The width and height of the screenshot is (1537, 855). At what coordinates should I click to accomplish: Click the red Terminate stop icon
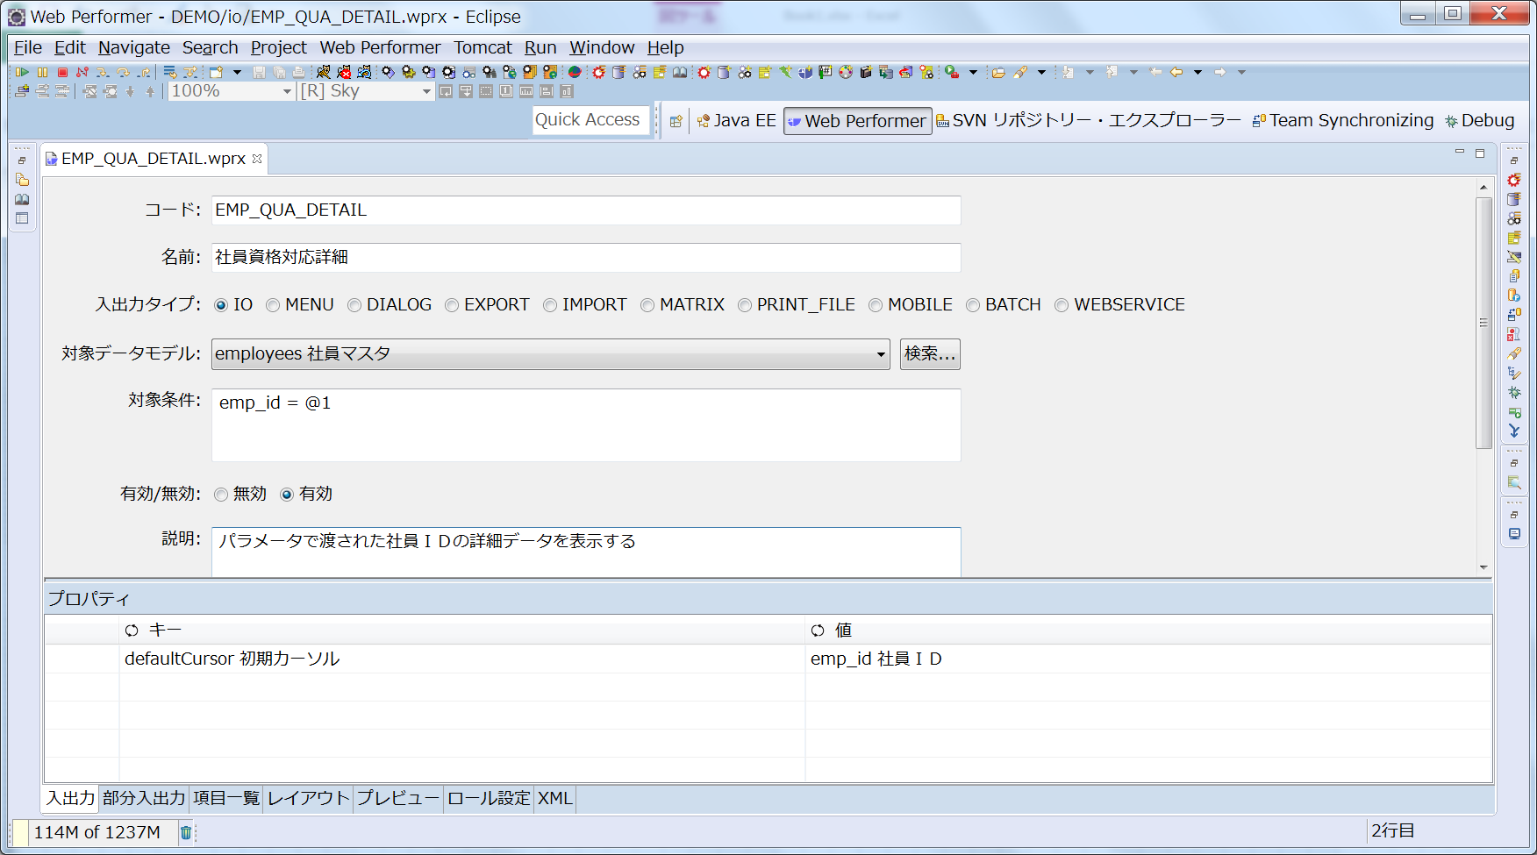tap(62, 72)
